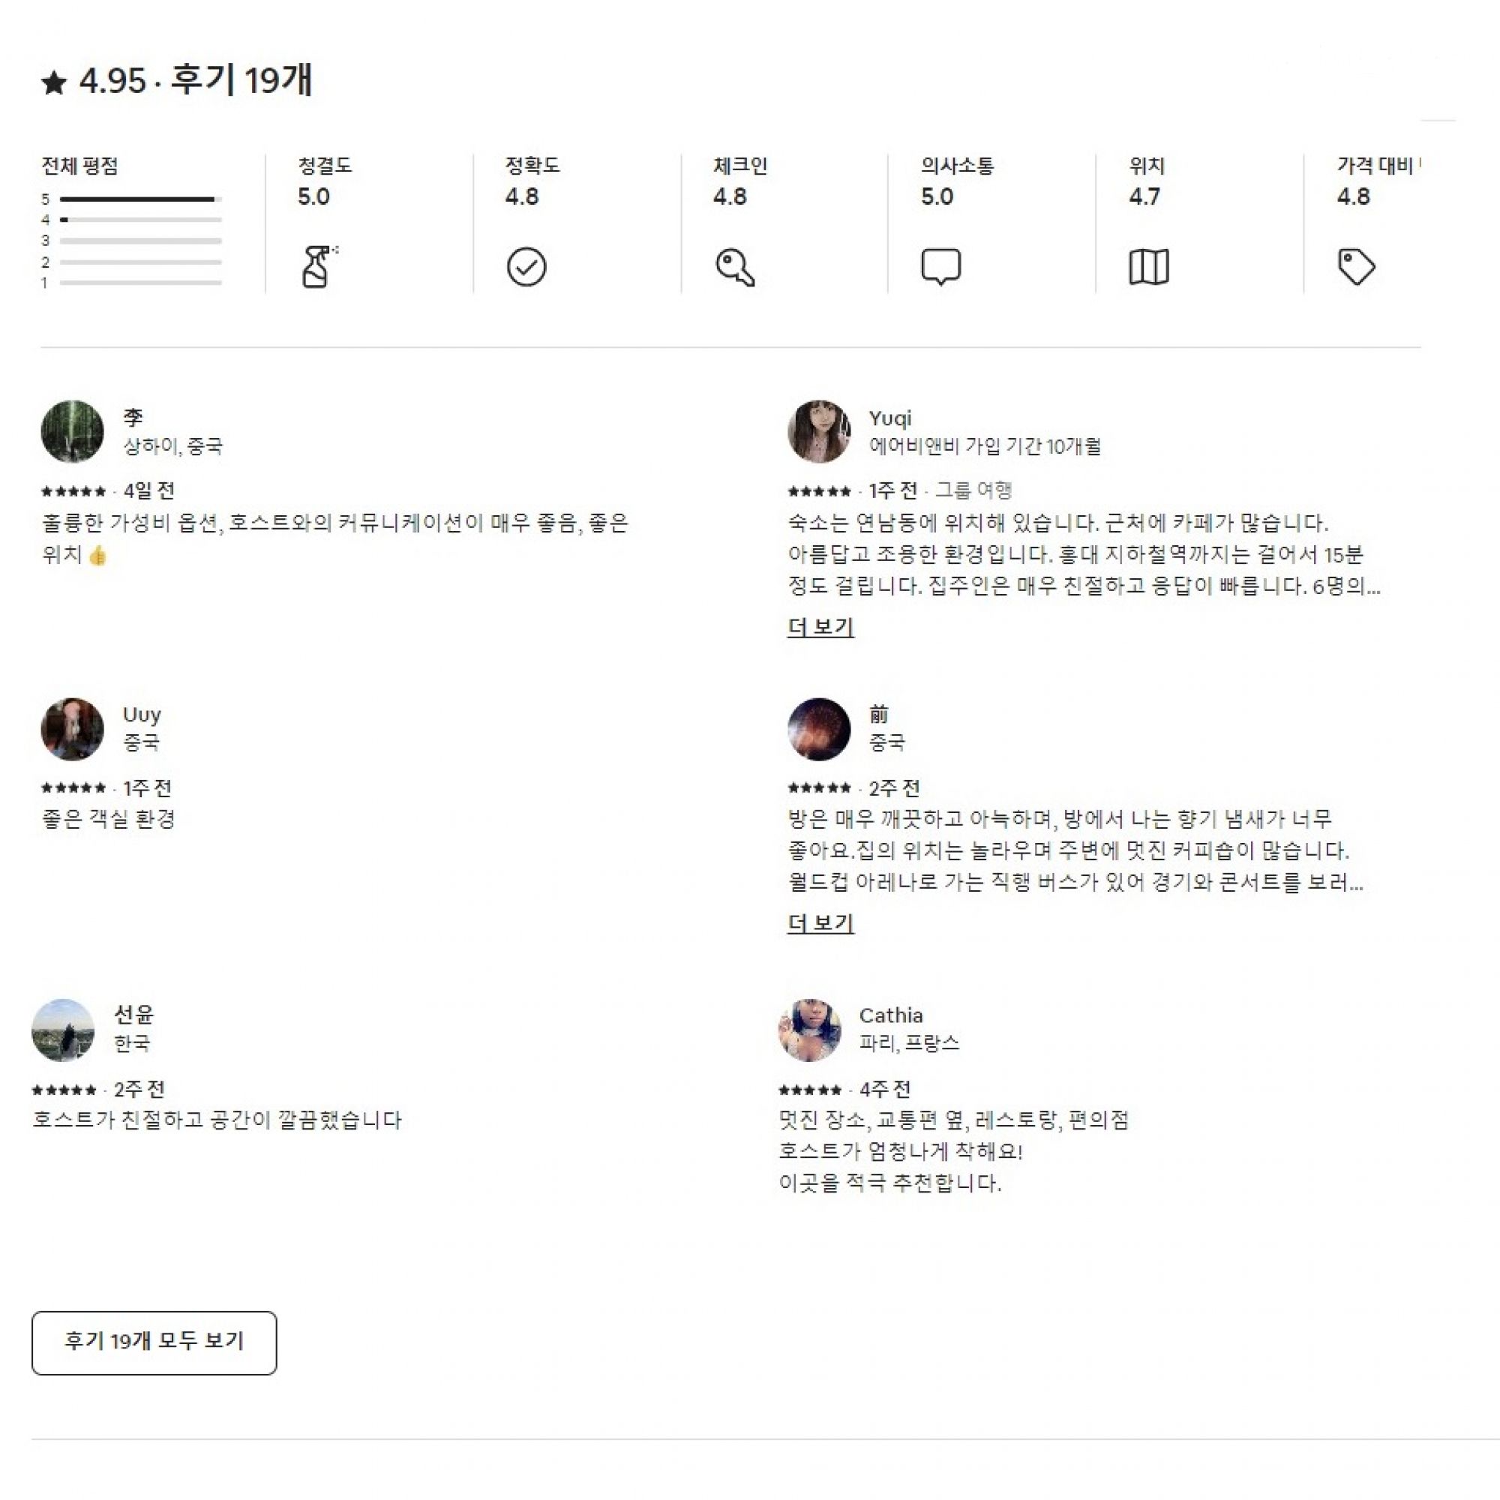
Task: Click the cleanliness spray bottle icon
Action: click(318, 266)
